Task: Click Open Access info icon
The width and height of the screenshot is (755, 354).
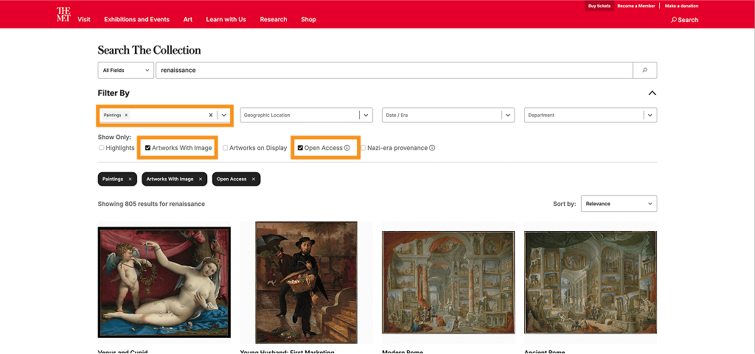Action: tap(347, 148)
